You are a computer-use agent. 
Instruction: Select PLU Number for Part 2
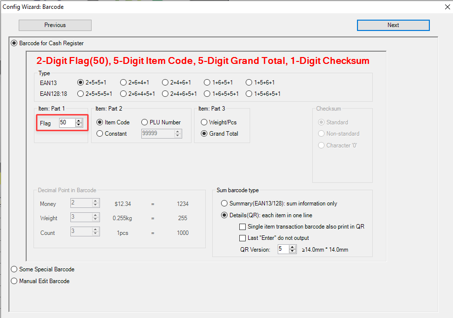(x=145, y=122)
